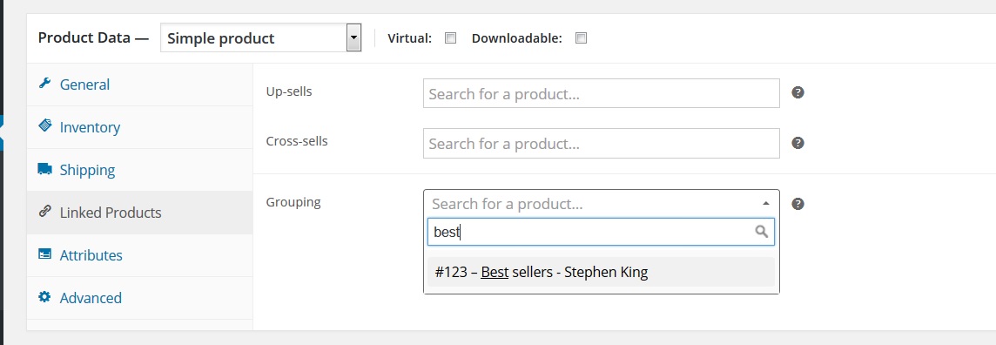The height and width of the screenshot is (345, 996).
Task: Click the magnifier icon in search box
Action: click(x=762, y=232)
